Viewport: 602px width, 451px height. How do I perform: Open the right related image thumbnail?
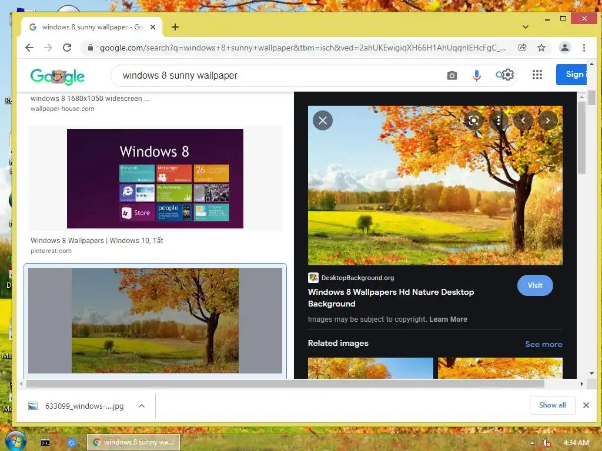click(500, 368)
